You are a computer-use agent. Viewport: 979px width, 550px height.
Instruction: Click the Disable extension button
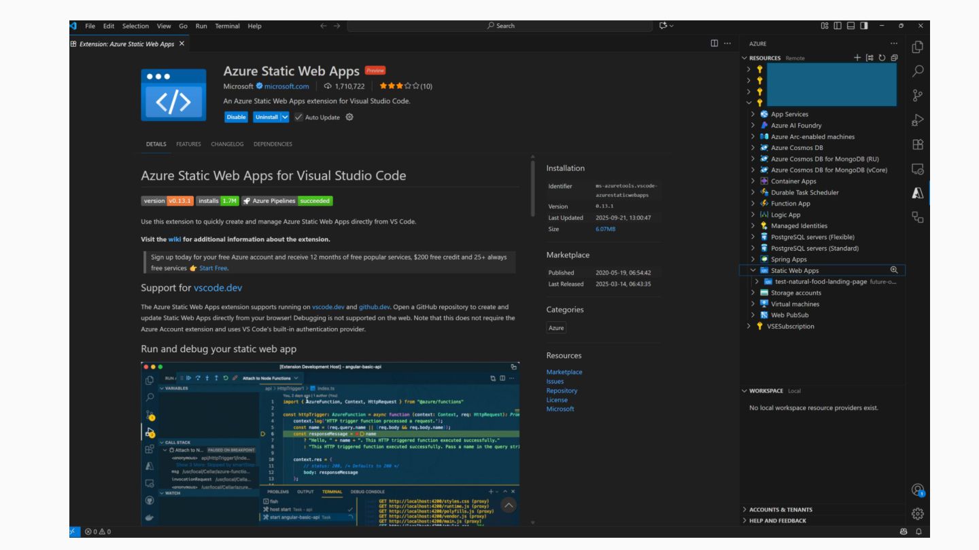[236, 117]
